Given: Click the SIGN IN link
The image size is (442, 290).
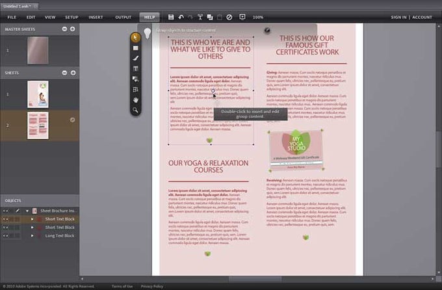Looking at the screenshot, I should 398,17.
